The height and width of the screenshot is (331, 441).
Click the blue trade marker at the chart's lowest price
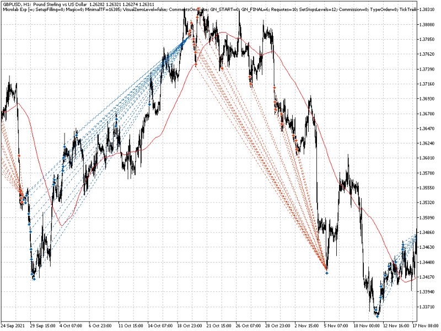pyautogui.click(x=378, y=317)
